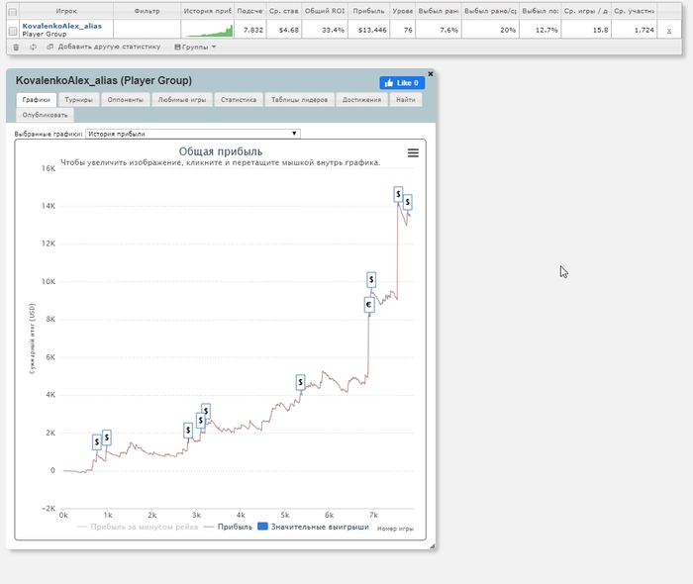This screenshot has height=584, width=693.
Task: Click the $13,446 profit cell
Action: [368, 30]
